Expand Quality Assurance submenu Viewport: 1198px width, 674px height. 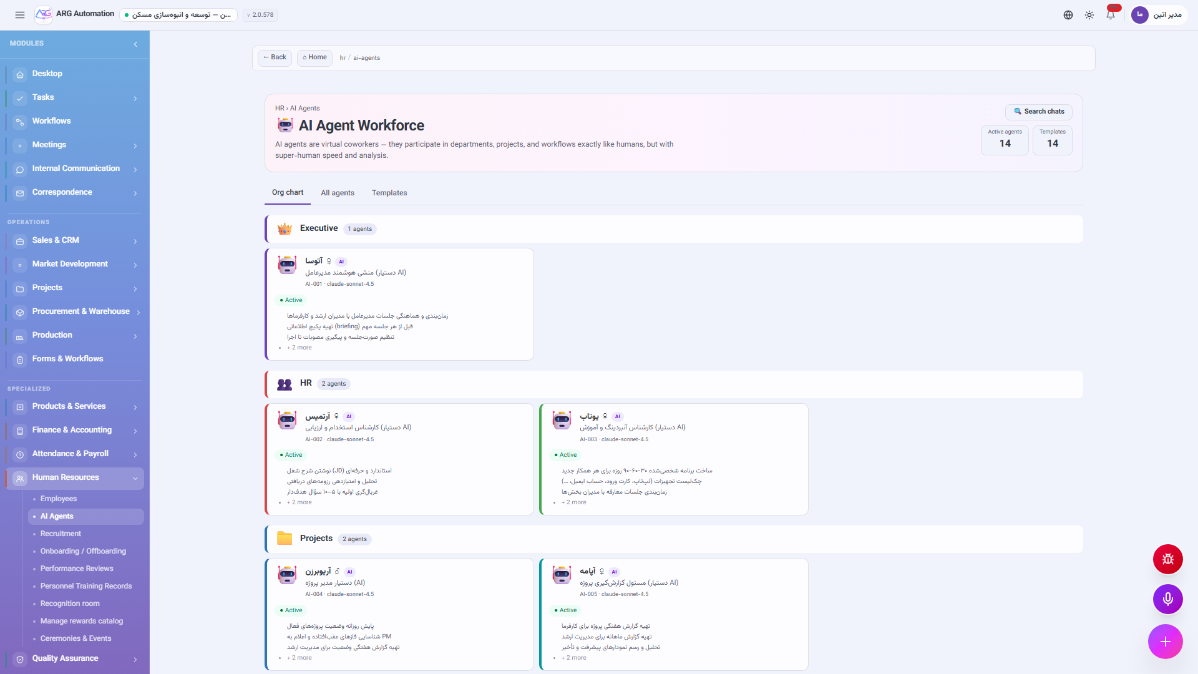coord(135,659)
